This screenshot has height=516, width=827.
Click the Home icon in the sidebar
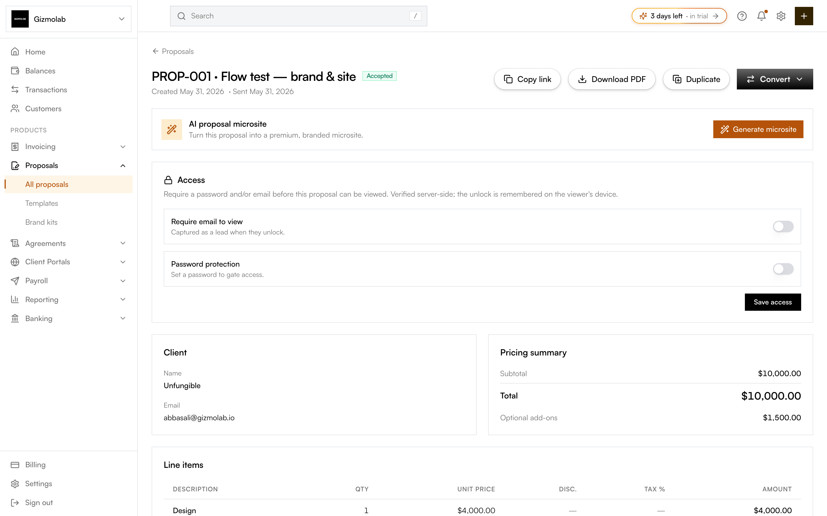[15, 52]
